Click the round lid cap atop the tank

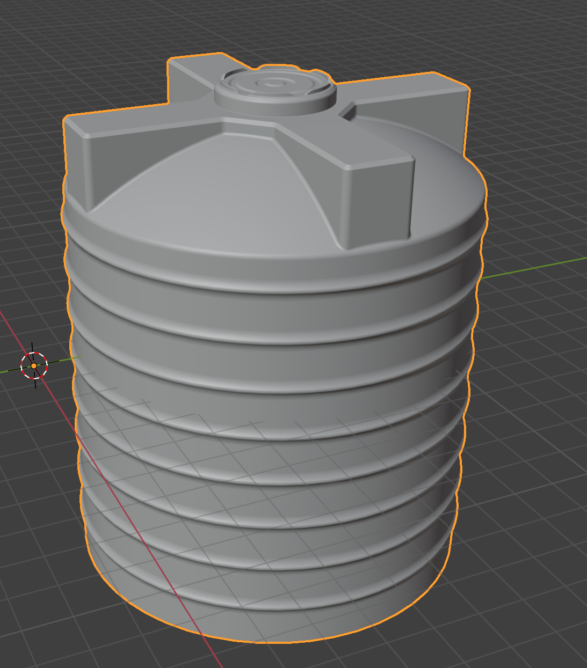coord(276,91)
